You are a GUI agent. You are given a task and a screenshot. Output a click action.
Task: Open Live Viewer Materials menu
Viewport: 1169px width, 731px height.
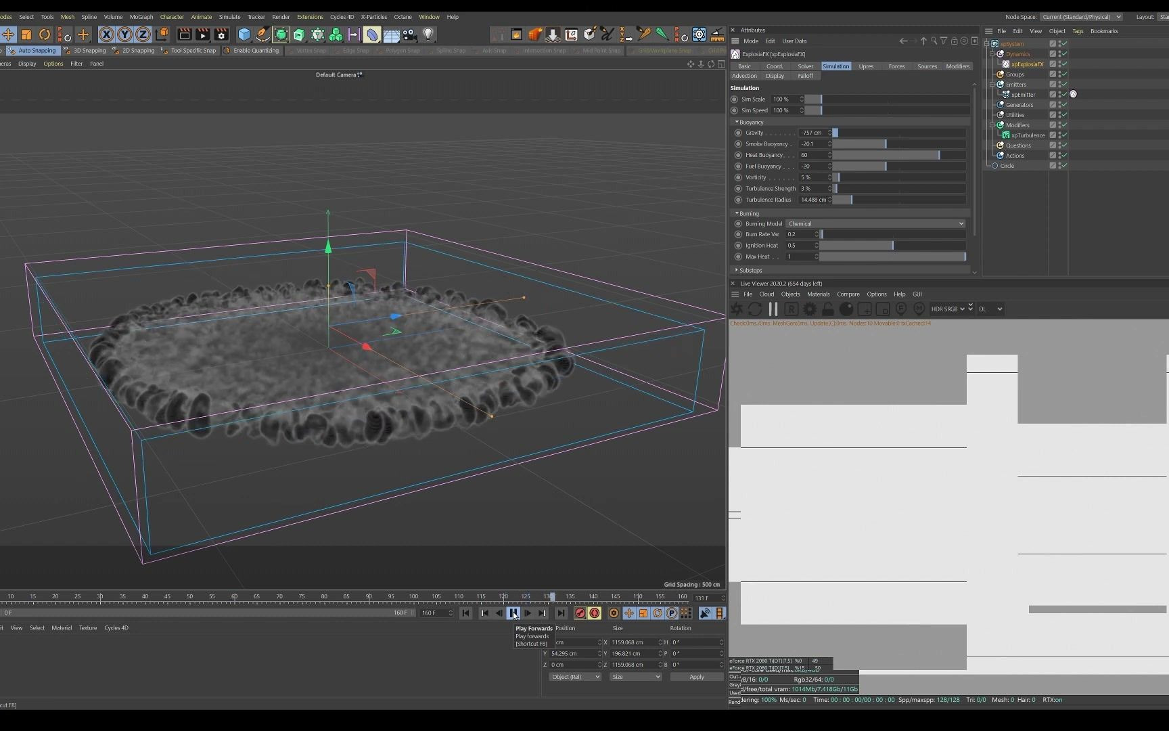(x=818, y=294)
